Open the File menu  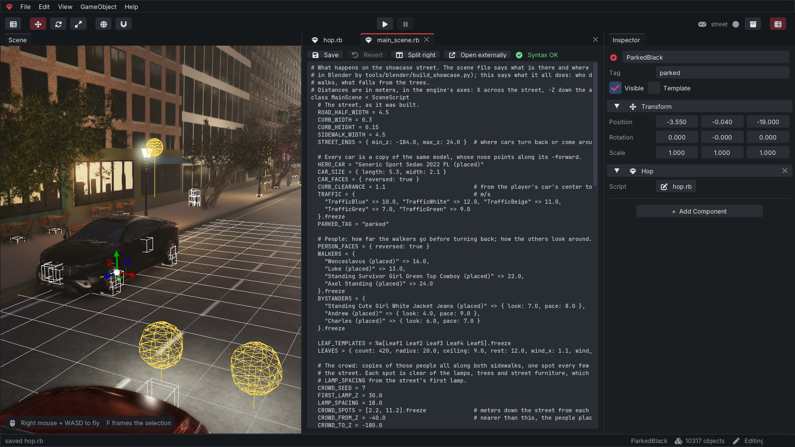coord(25,6)
